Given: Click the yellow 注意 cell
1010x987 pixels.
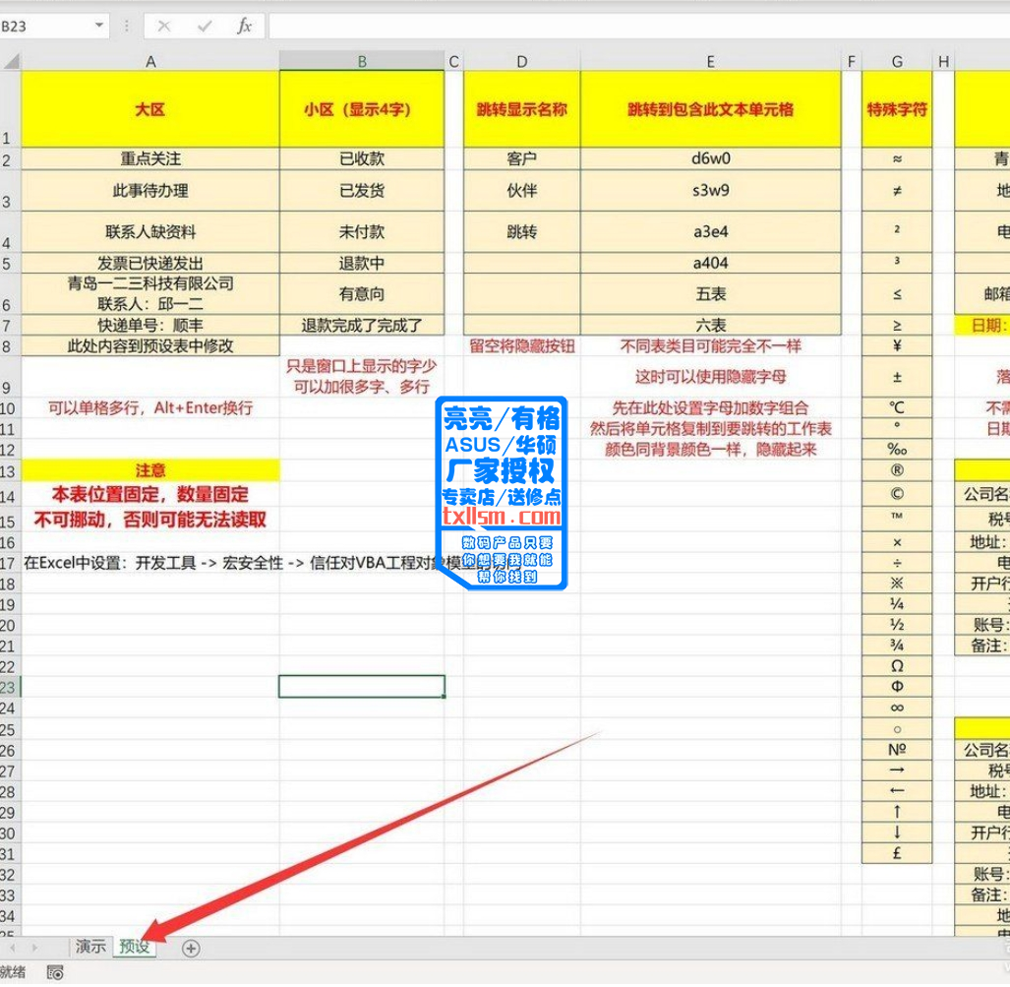Looking at the screenshot, I should 150,470.
